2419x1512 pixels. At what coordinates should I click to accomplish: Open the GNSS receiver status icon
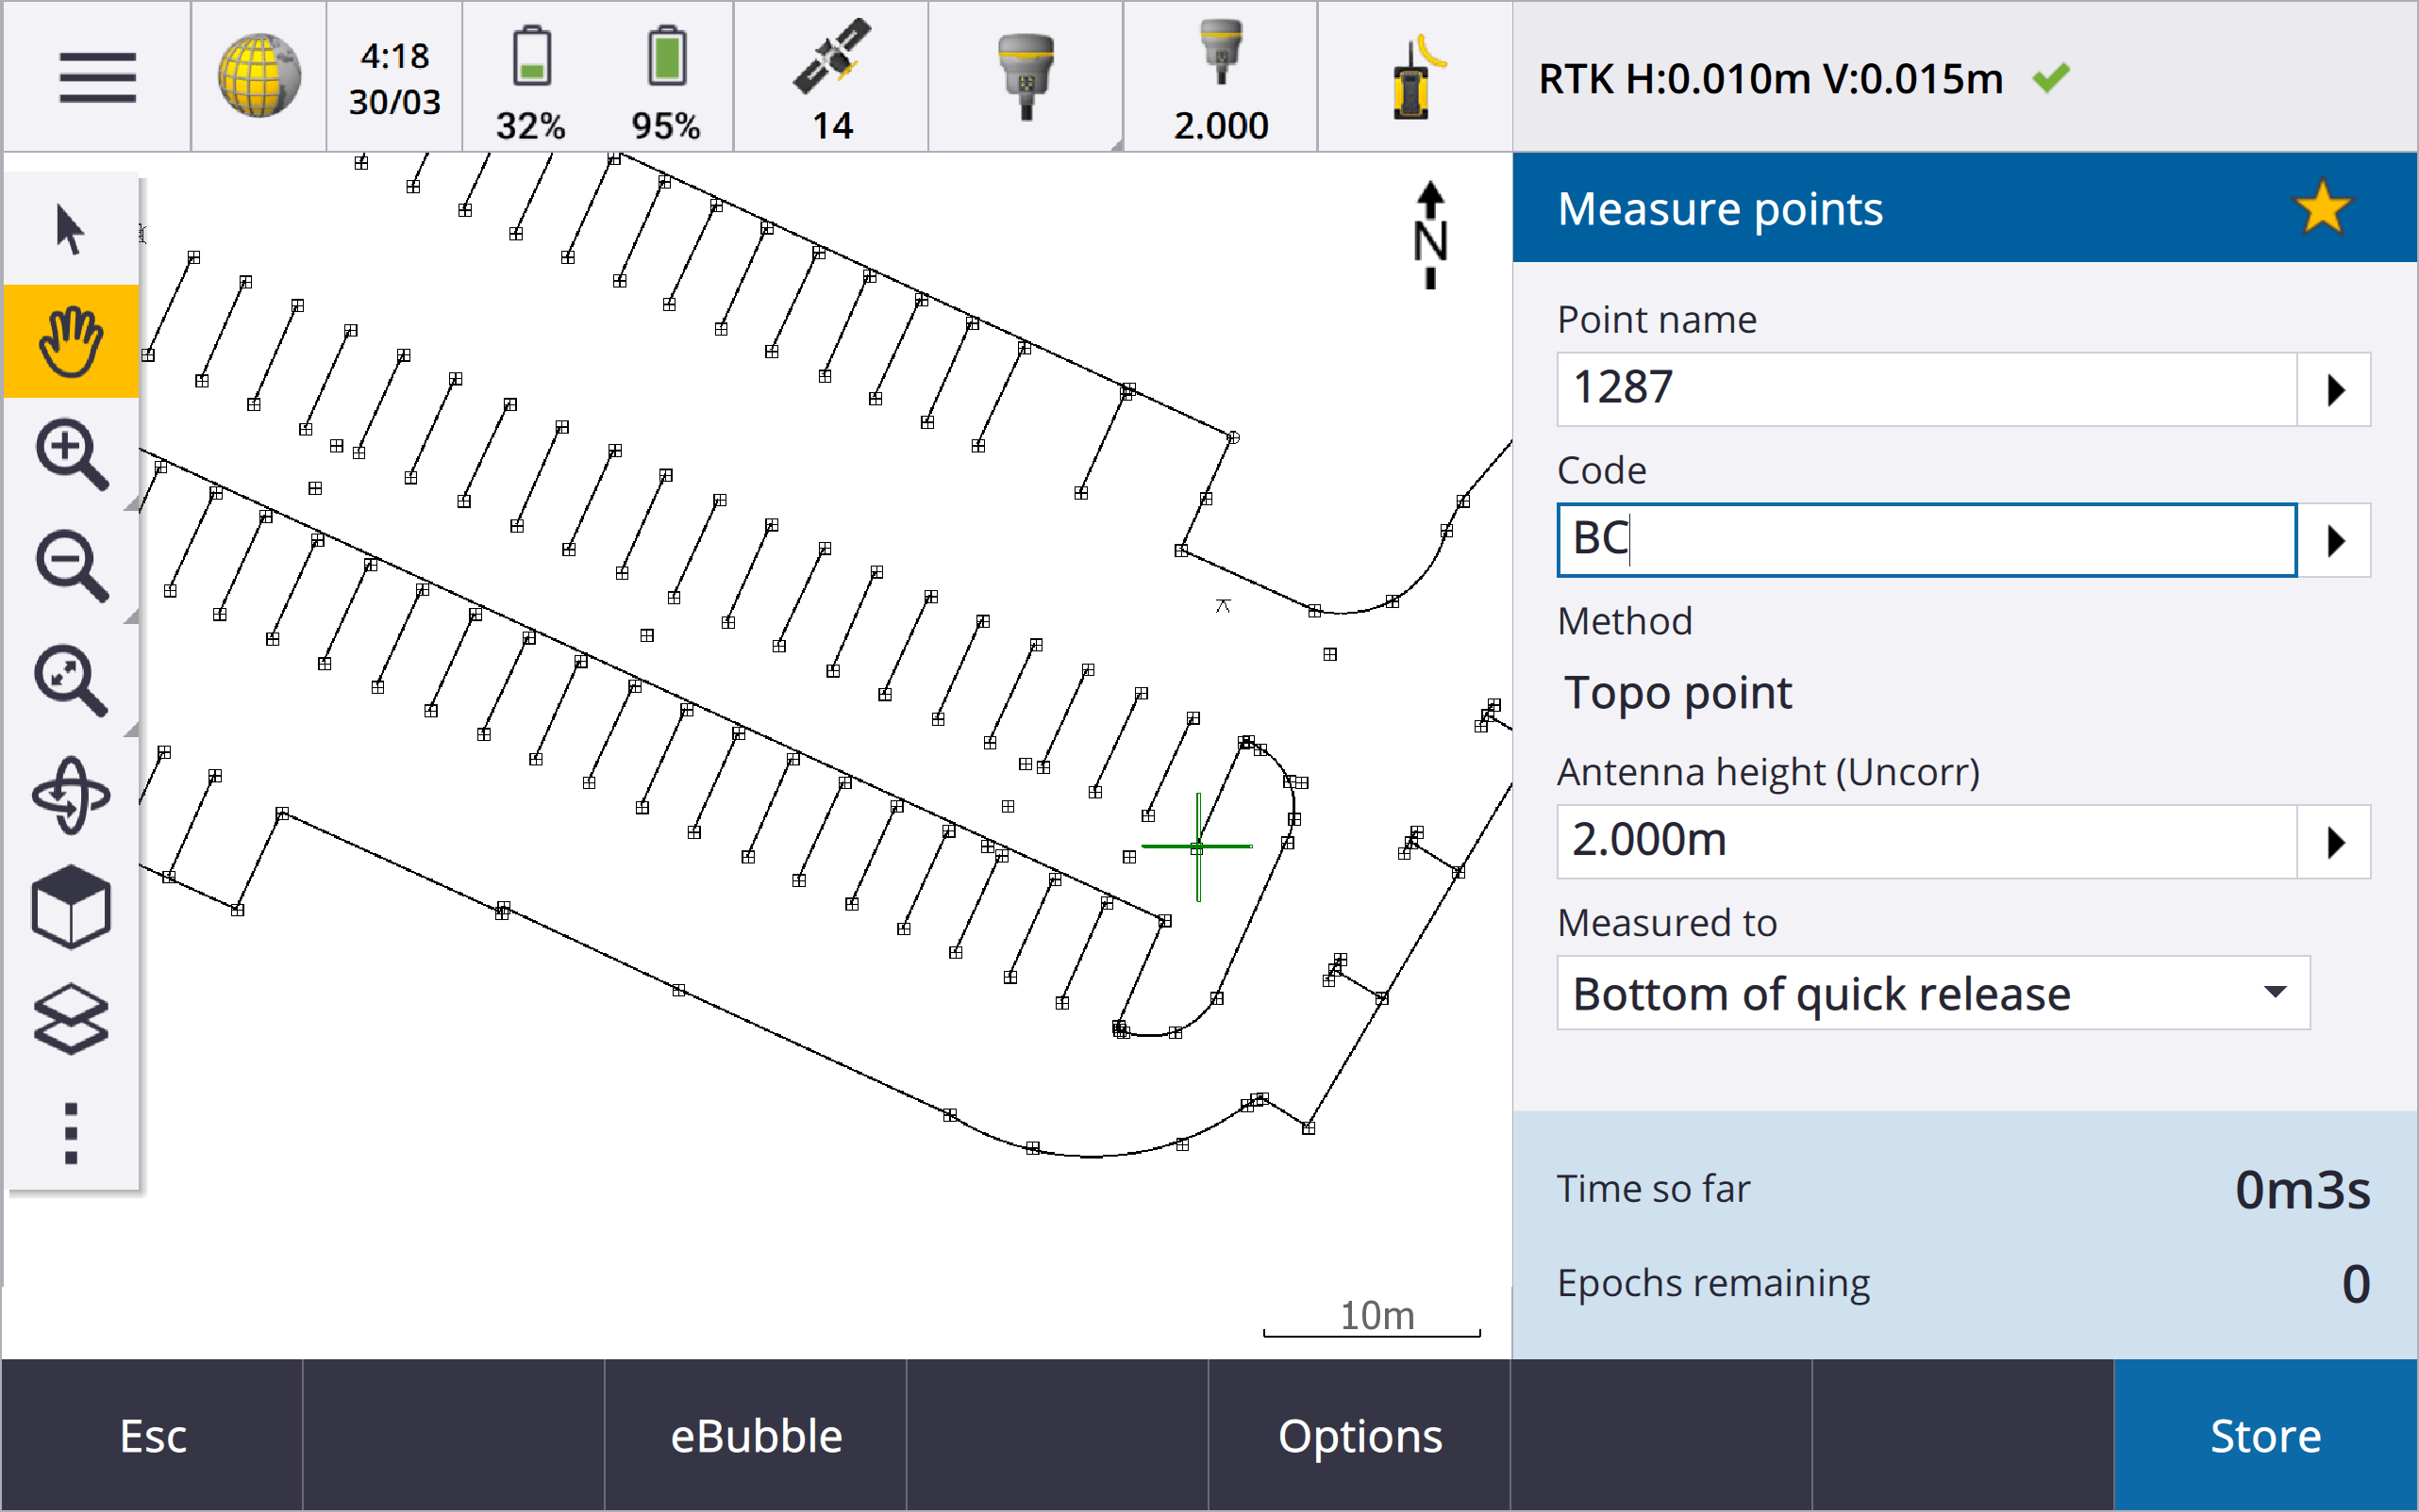(x=1026, y=77)
